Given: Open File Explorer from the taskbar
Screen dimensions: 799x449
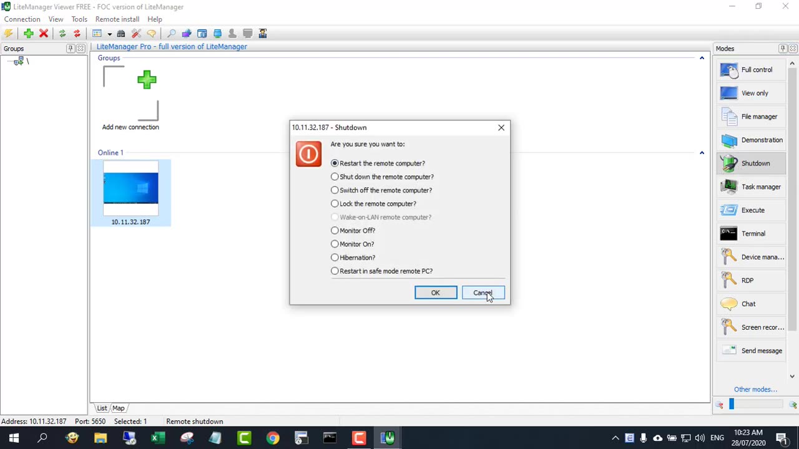Looking at the screenshot, I should 100,438.
